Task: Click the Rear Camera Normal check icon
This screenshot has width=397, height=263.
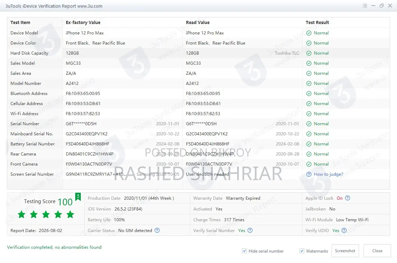Action: 309,154
